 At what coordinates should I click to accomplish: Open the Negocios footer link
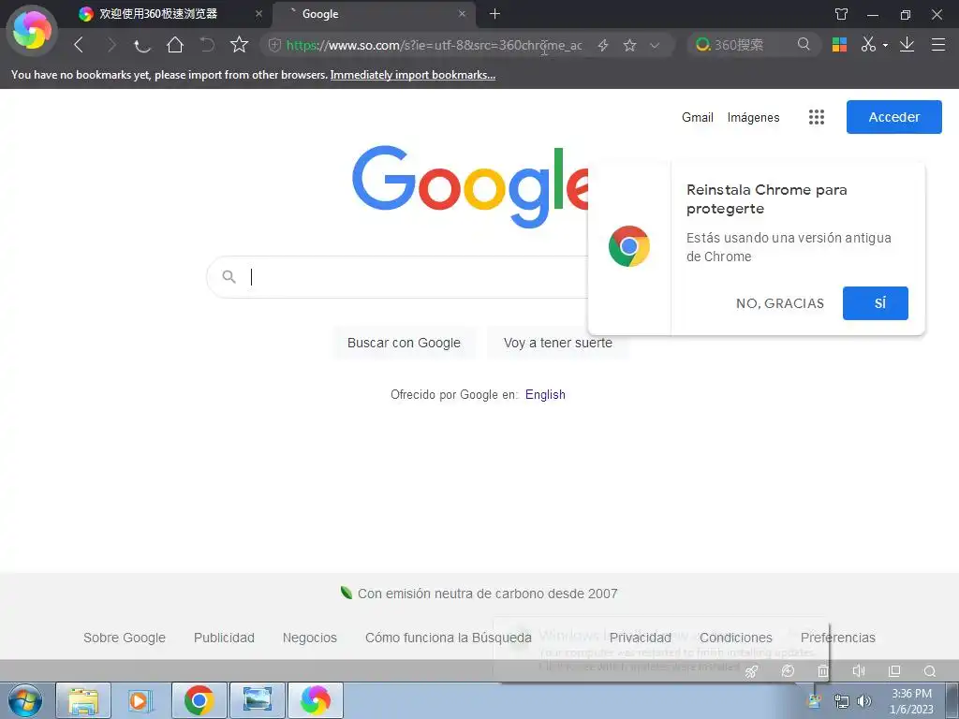click(x=309, y=638)
